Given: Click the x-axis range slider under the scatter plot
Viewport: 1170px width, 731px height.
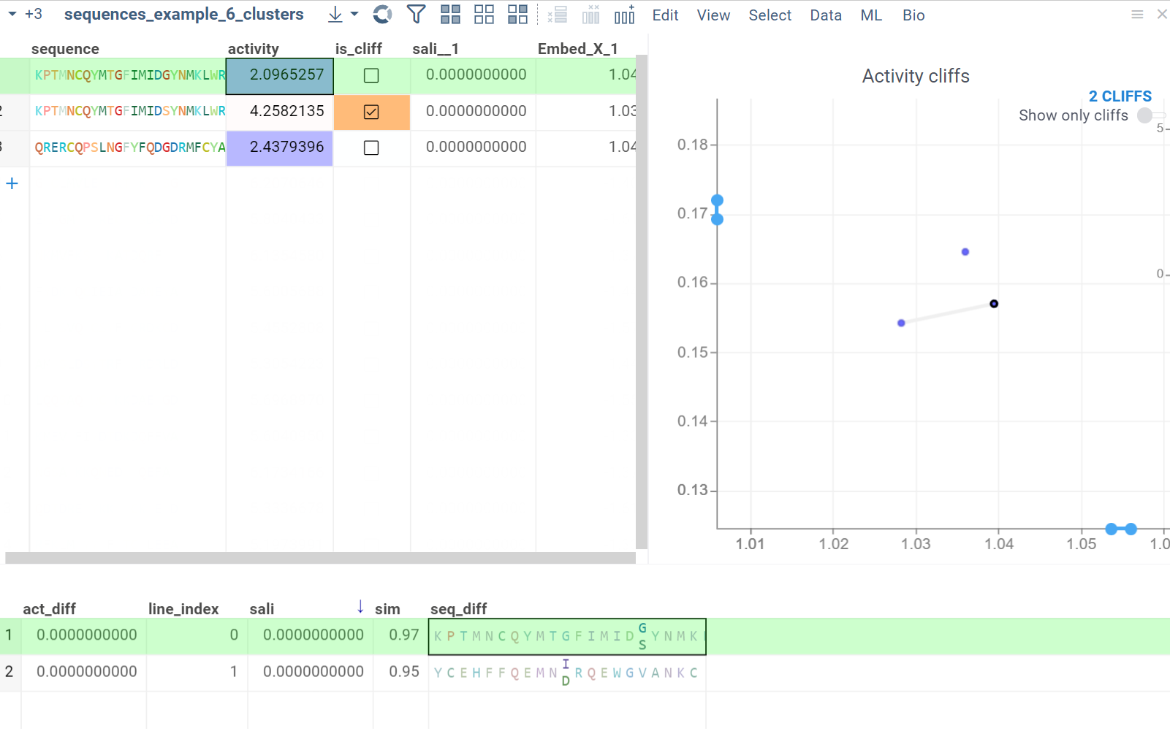Looking at the screenshot, I should [1120, 529].
